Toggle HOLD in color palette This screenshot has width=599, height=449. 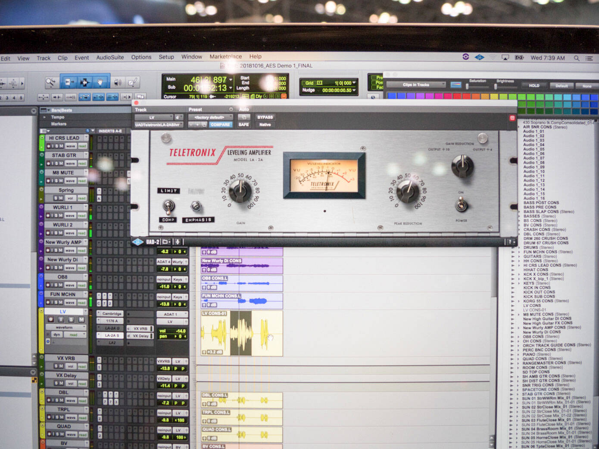534,86
